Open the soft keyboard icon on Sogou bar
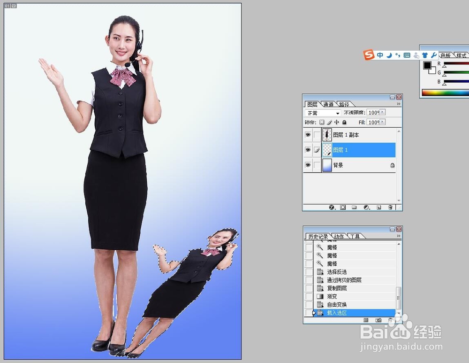This screenshot has width=469, height=363. coord(407,55)
